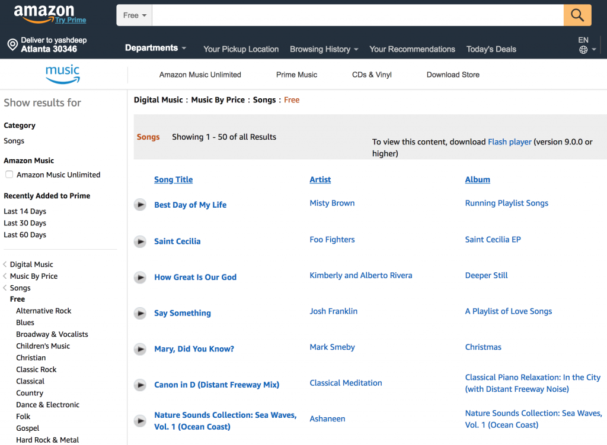Open the Free search category dropdown
Image resolution: width=607 pixels, height=445 pixels.
point(135,15)
